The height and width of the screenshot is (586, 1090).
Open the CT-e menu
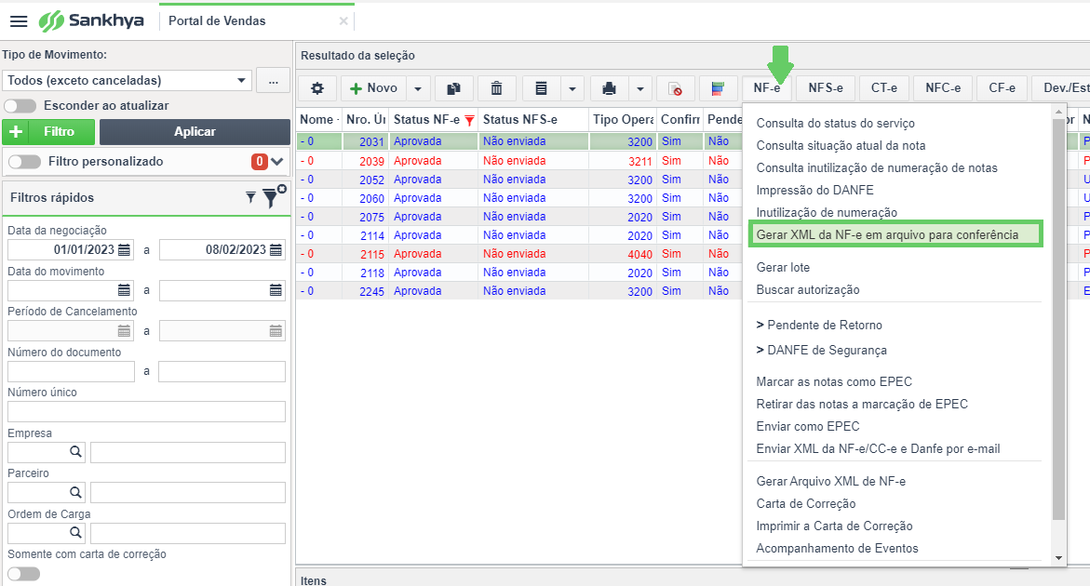884,88
